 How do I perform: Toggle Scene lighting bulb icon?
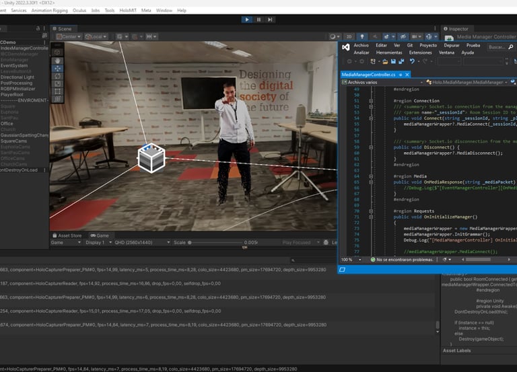[x=362, y=36]
